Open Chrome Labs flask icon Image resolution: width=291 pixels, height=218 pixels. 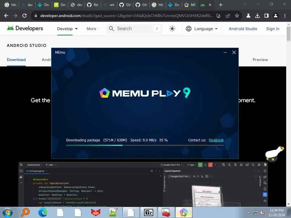coord(248,16)
